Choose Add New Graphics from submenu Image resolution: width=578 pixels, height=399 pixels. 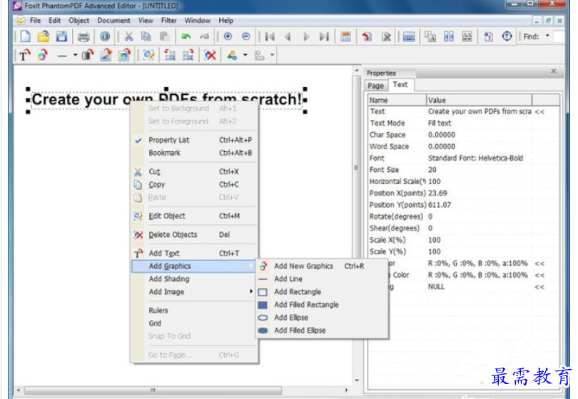tap(322, 266)
